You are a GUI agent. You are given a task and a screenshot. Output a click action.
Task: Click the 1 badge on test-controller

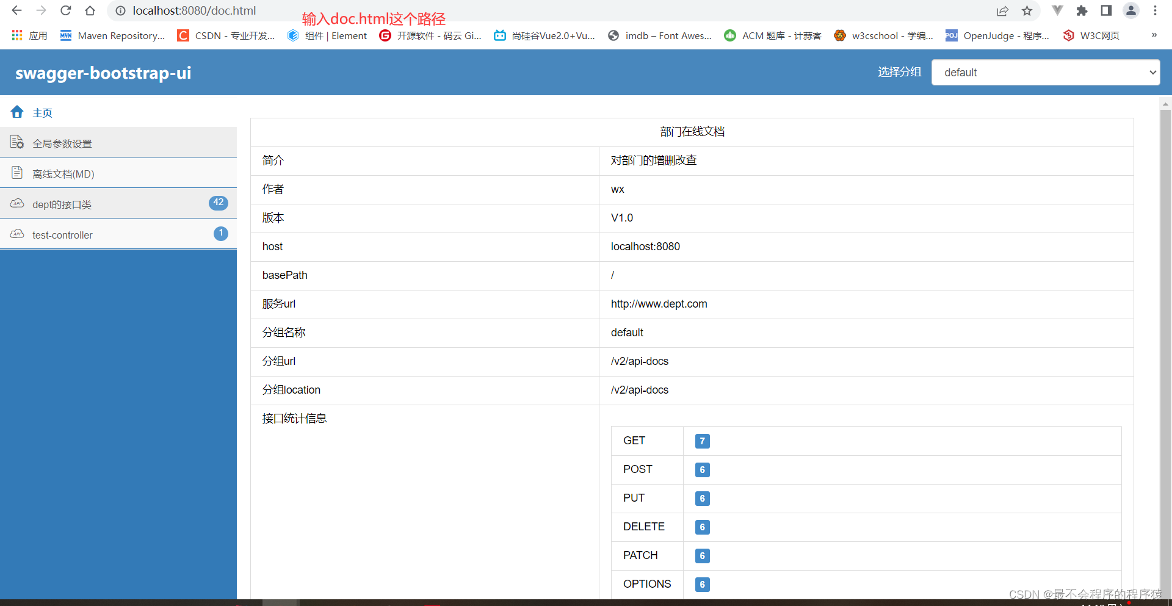(221, 233)
